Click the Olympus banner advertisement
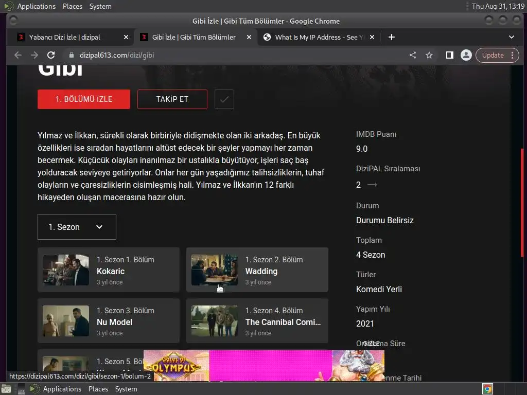The height and width of the screenshot is (395, 527). [x=264, y=366]
